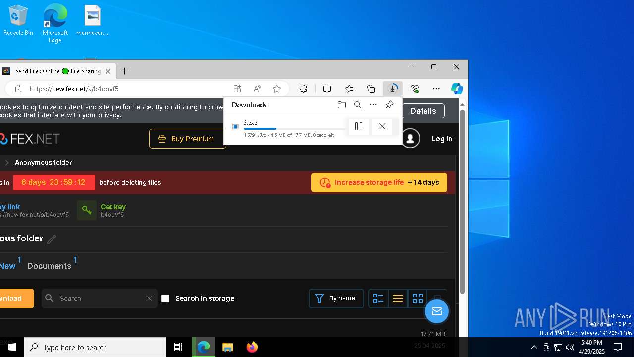Activate Read aloud icon in address bar

[257, 89]
